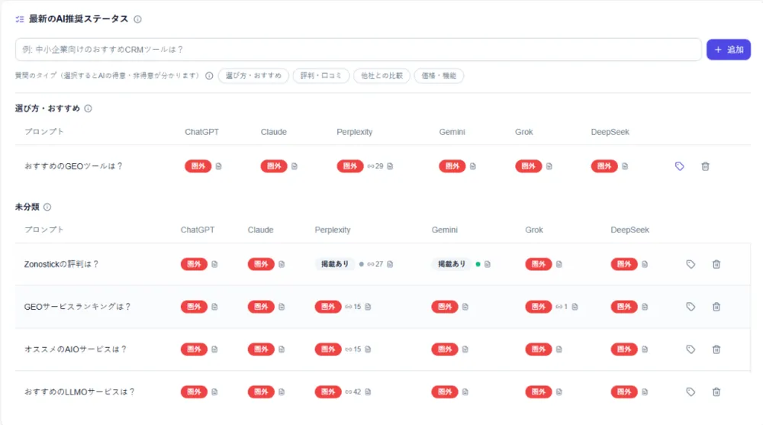Click DeepSeek 圏外 badge for おすすめのLLMOサービスは？
Screen dimensions: 763x425
[x=624, y=392]
